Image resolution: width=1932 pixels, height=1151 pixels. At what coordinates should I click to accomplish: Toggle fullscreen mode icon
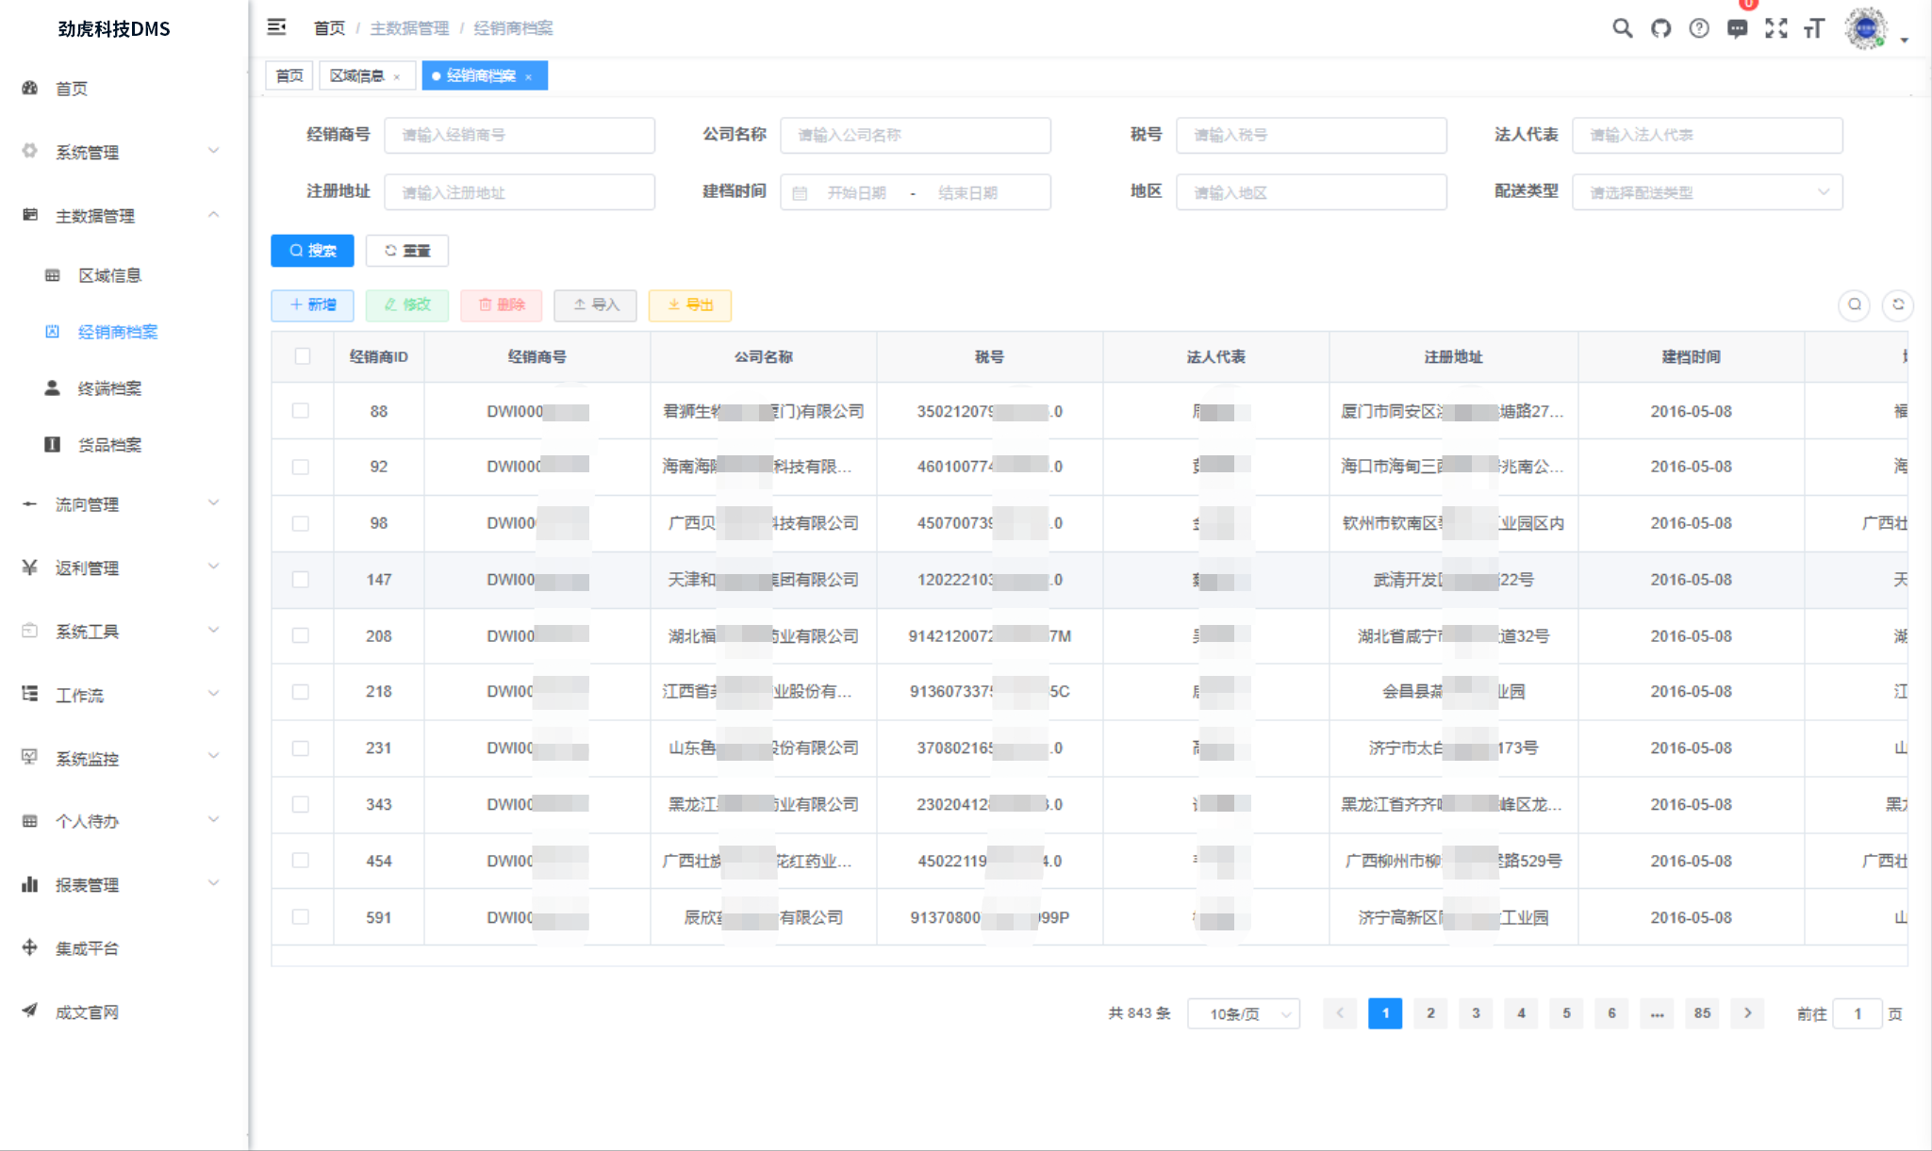coord(1776,28)
